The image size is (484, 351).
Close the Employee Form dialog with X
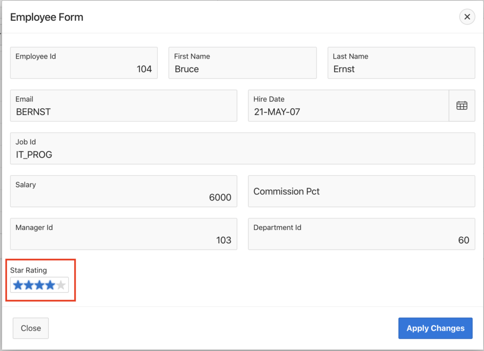tap(467, 17)
